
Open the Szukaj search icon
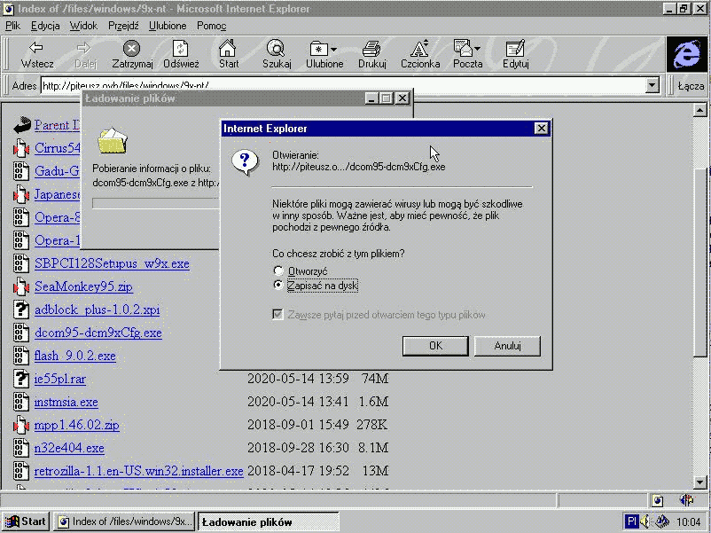pyautogui.click(x=277, y=48)
